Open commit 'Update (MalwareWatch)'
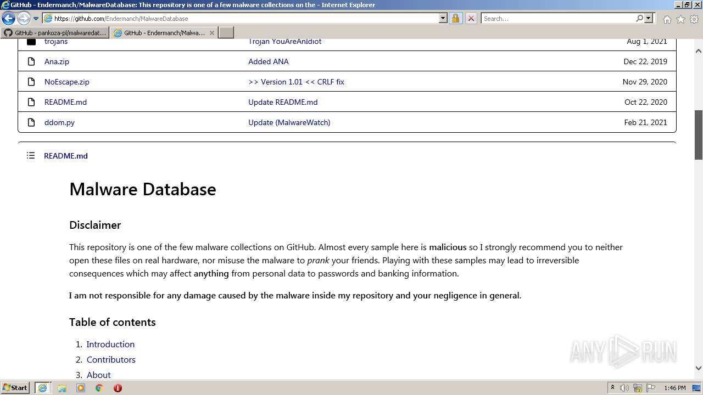703x395 pixels. pos(289,122)
